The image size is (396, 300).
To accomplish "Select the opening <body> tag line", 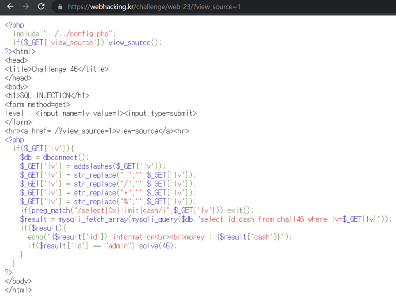I will pos(16,87).
